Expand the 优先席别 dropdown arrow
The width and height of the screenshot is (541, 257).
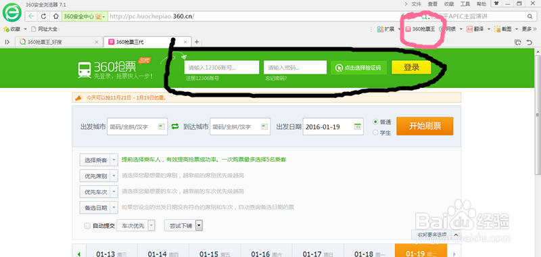pyautogui.click(x=114, y=176)
